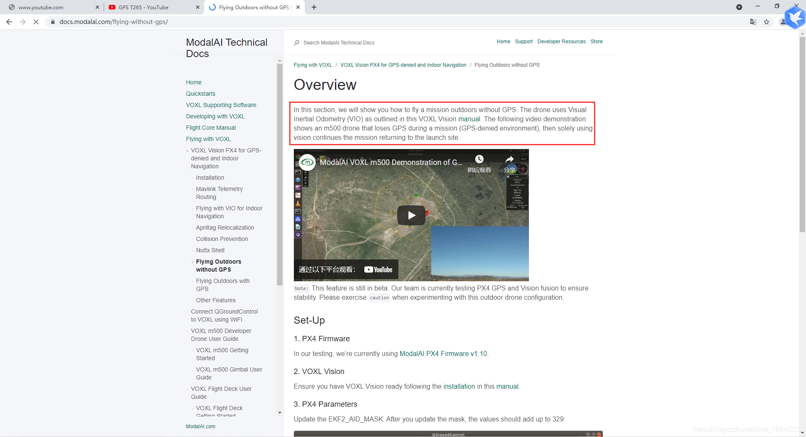This screenshot has width=806, height=437.
Task: Open Quickstarts in sidebar
Action: coord(201,94)
